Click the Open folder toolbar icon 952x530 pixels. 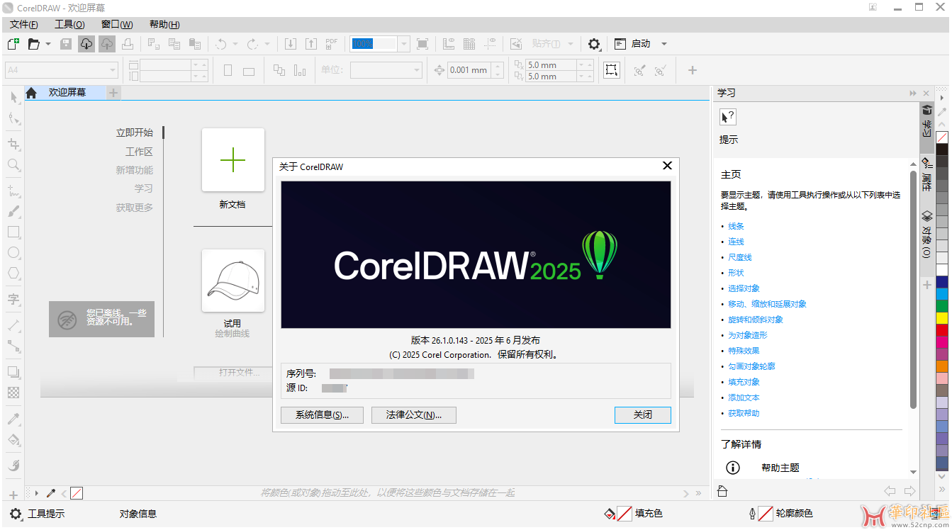click(33, 44)
